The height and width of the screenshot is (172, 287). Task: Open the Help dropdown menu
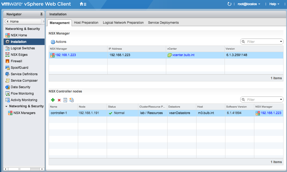click(274, 4)
